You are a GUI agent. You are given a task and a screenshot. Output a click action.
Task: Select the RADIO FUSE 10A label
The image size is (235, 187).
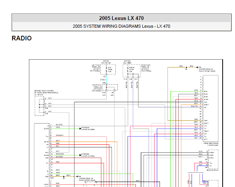[x=132, y=70]
